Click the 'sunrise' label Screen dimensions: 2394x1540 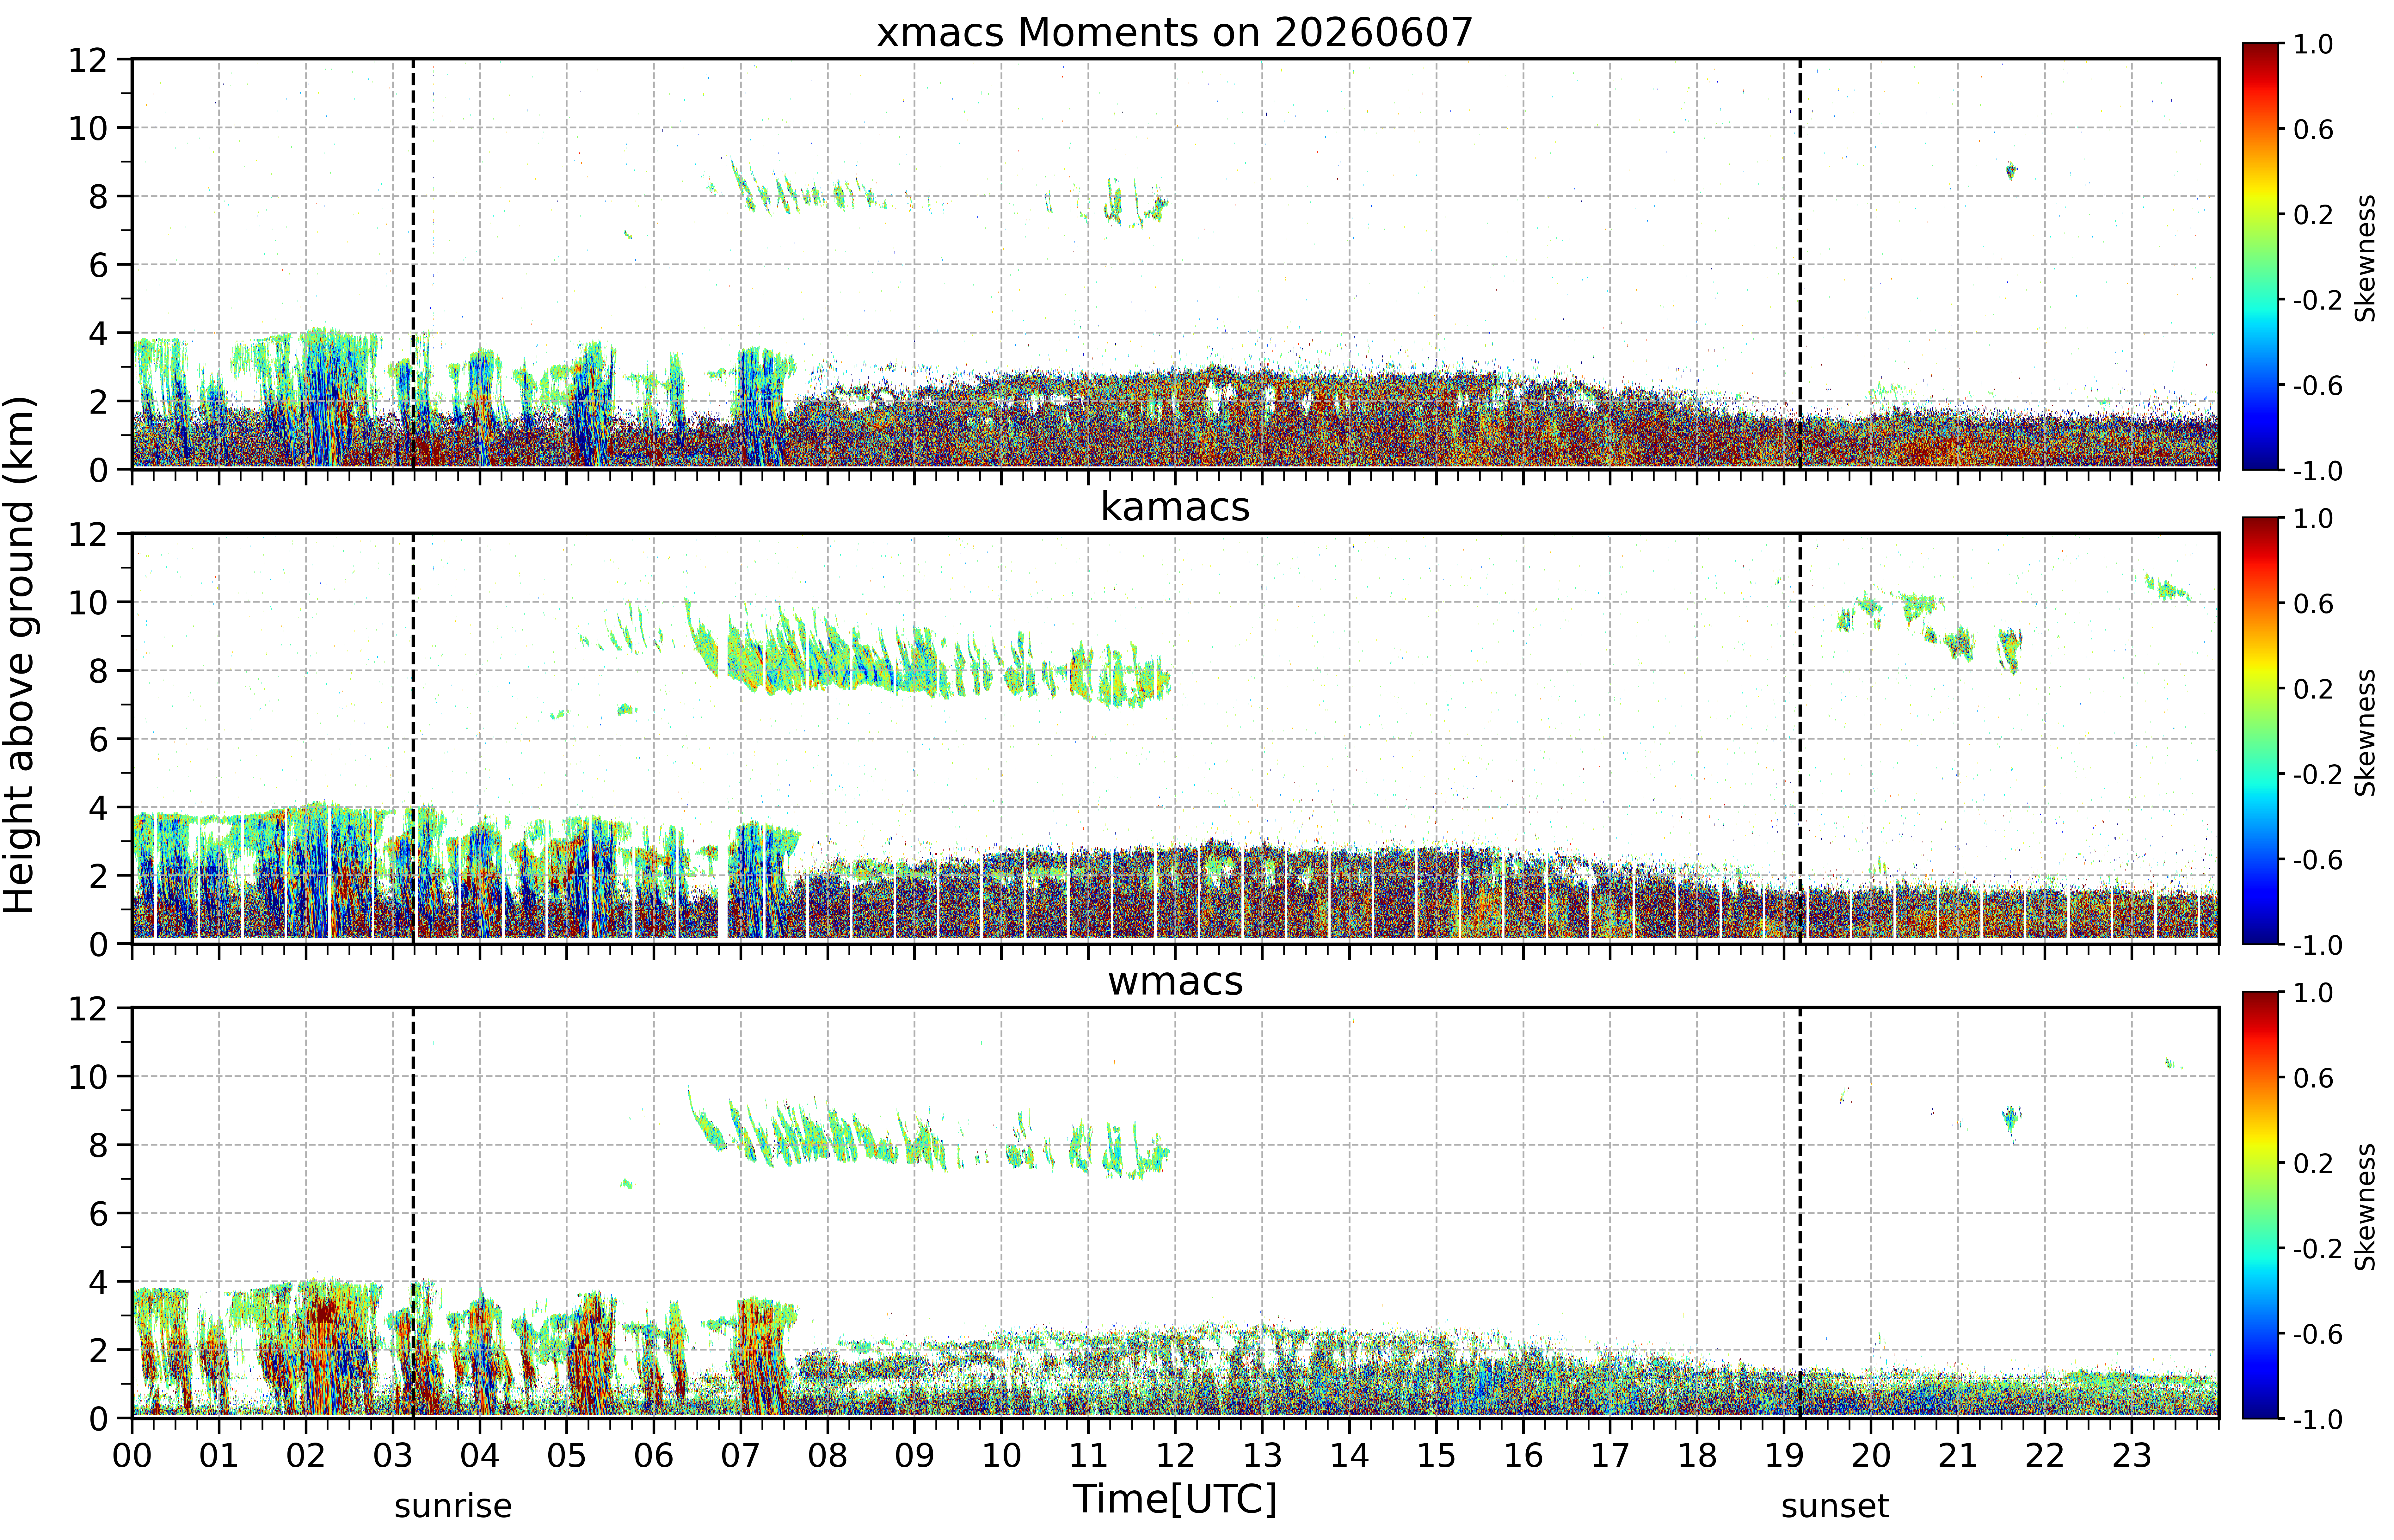453,1506
